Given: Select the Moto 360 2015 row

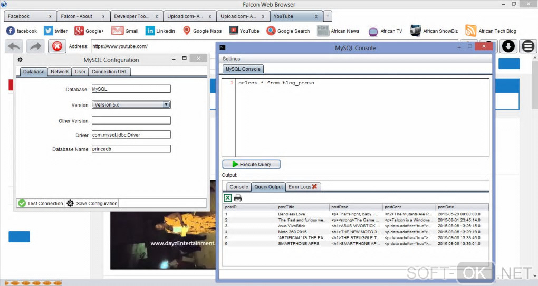Looking at the screenshot, I should 356,232.
